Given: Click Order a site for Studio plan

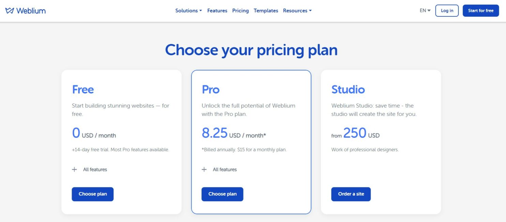Looking at the screenshot, I should (351, 194).
